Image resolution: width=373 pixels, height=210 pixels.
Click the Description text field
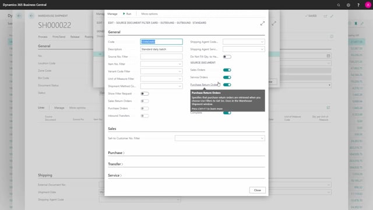coord(161,49)
